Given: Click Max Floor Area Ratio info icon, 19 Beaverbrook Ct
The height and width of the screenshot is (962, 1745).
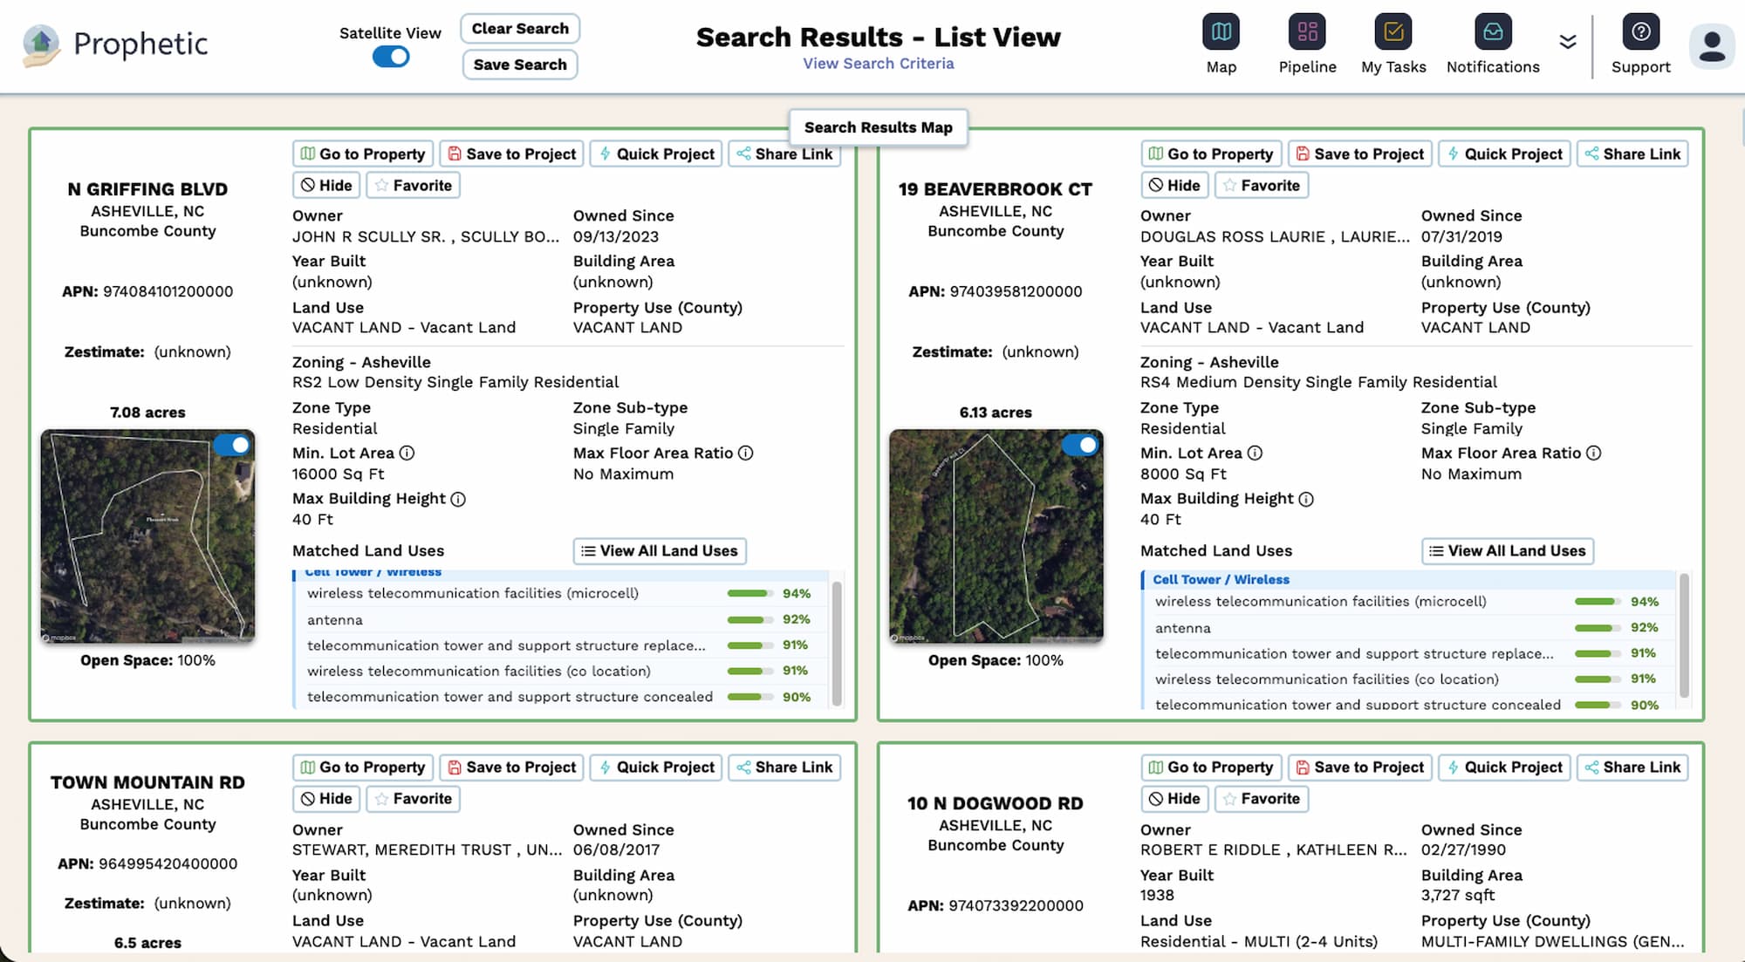Looking at the screenshot, I should (1593, 454).
